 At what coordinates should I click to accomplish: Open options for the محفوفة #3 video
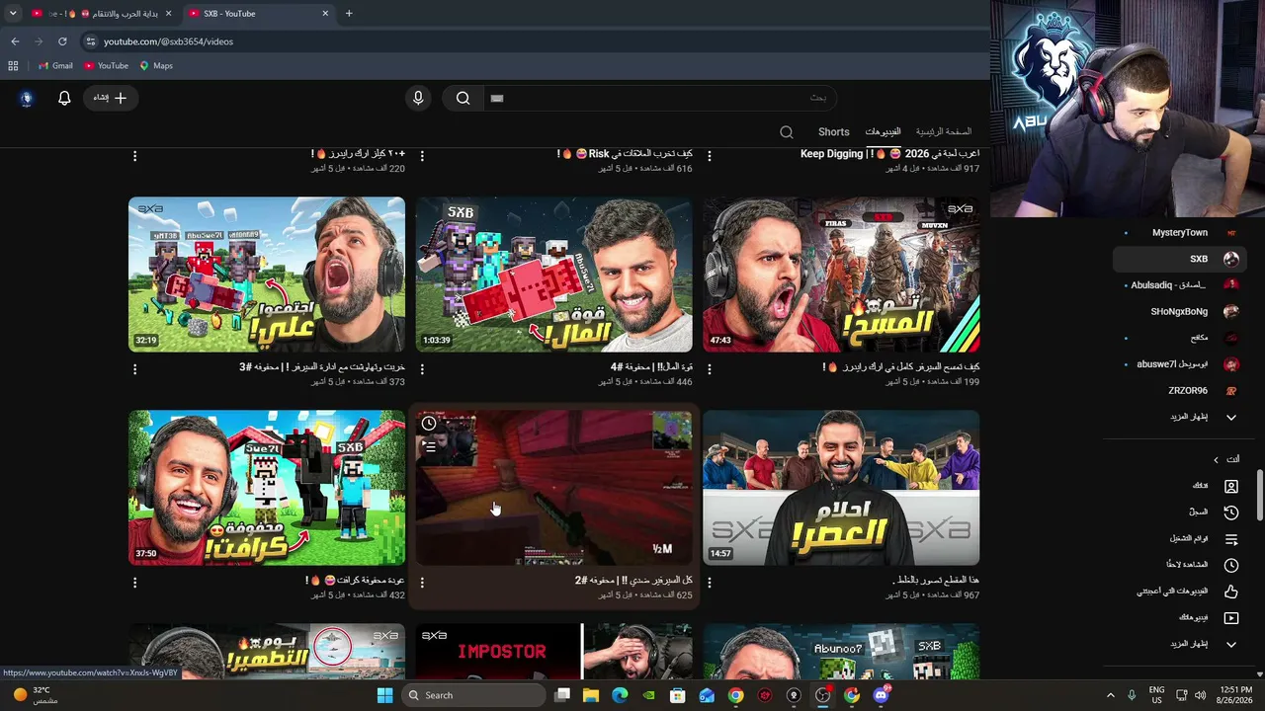click(135, 368)
